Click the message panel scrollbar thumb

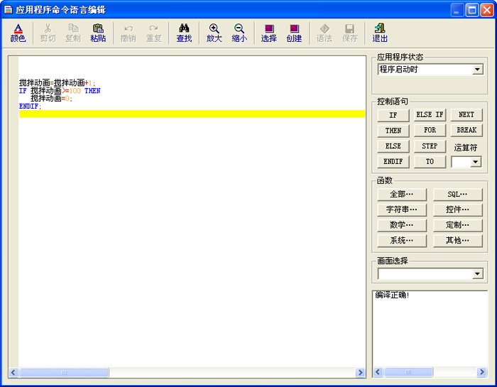pos(408,372)
